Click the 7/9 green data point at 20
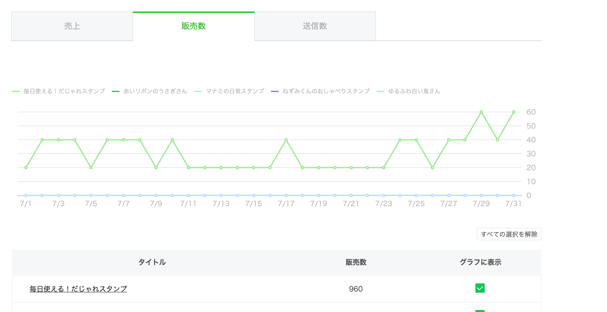The width and height of the screenshot is (607, 312). (156, 168)
